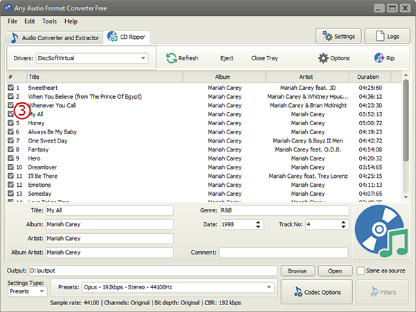Image resolution: width=416 pixels, height=312 pixels.
Task: Open Settings with the gears icon
Action: click(327, 36)
